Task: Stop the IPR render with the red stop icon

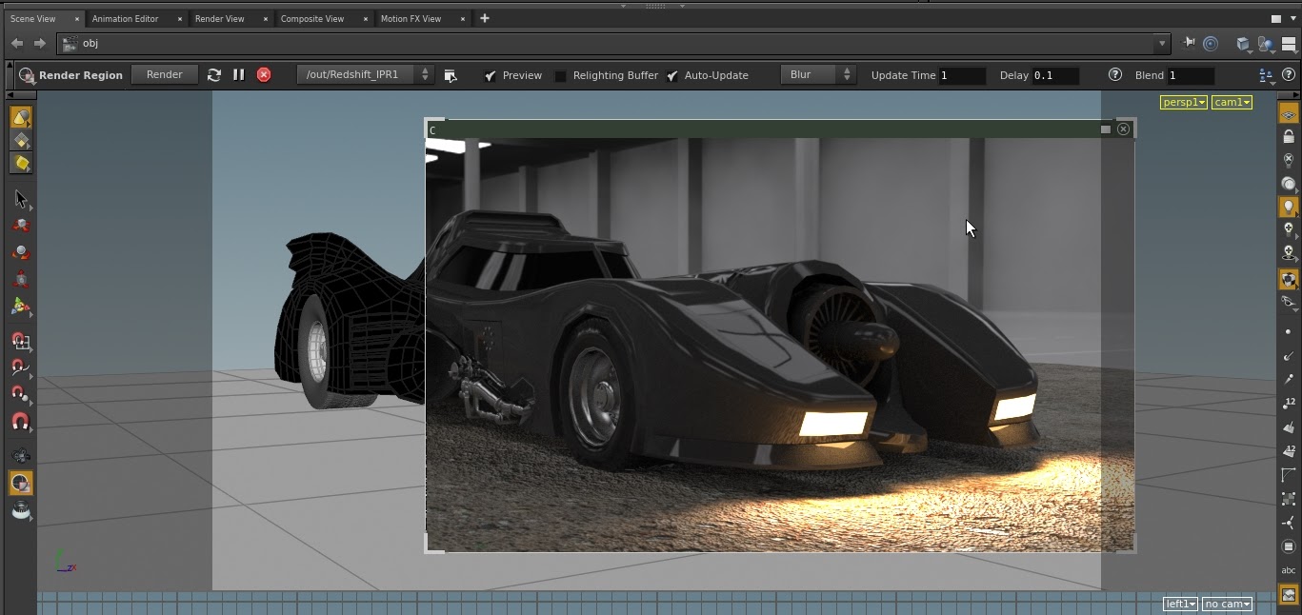Action: [263, 74]
